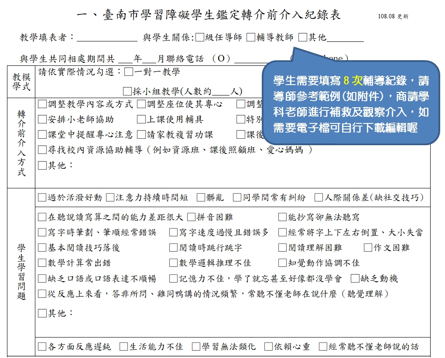
Task: Select the 一對一教學 checkbox
Action: pyautogui.click(x=129, y=72)
